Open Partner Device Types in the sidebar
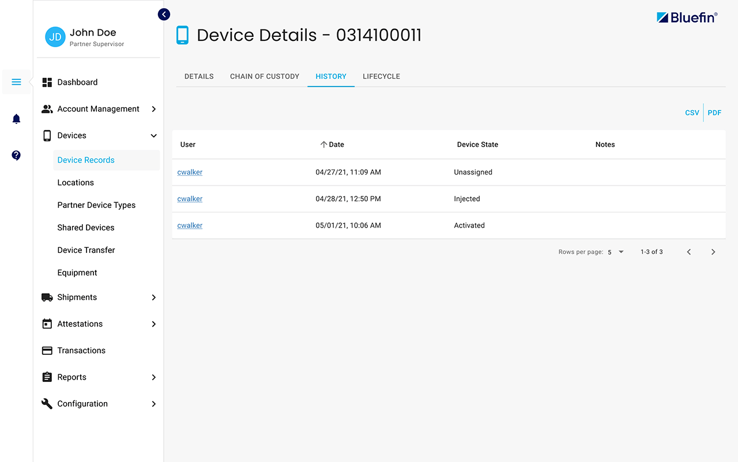This screenshot has height=462, width=738. pyautogui.click(x=96, y=205)
